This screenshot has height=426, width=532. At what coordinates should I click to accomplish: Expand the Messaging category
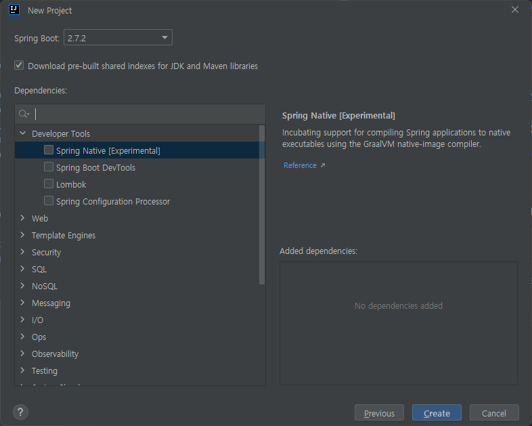pos(23,303)
